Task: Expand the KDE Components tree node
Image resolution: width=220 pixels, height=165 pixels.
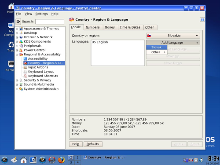Action: pos(17,42)
